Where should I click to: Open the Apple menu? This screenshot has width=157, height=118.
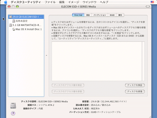5,2
